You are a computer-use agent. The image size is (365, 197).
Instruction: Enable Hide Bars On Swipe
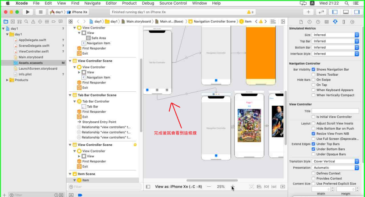[x=313, y=80]
